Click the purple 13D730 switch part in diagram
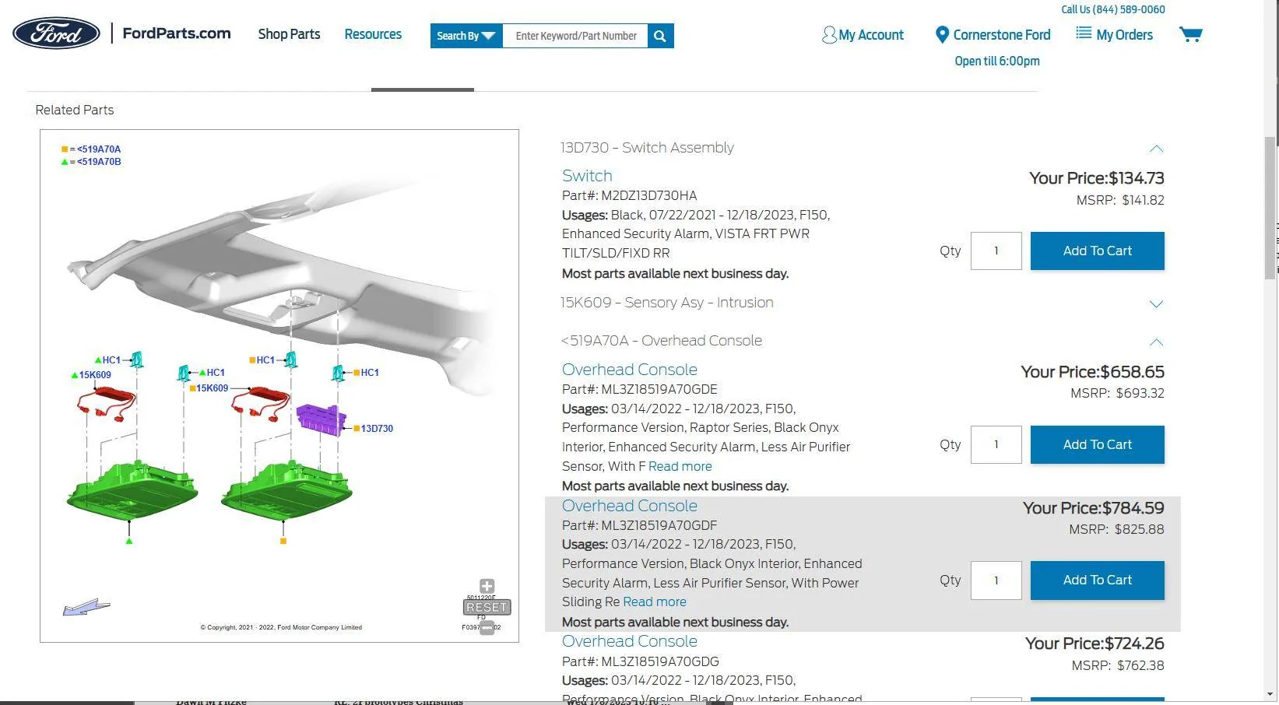This screenshot has width=1279, height=705. pos(321,419)
